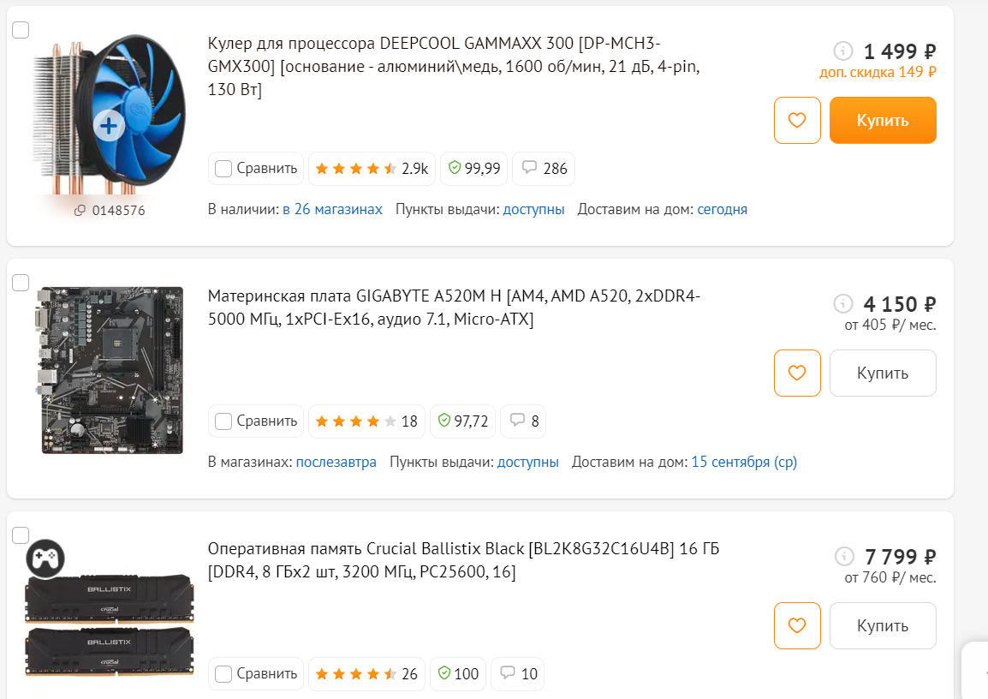Open the 286 comments for DEEPCOOL cooler
This screenshot has width=988, height=699.
pos(544,169)
